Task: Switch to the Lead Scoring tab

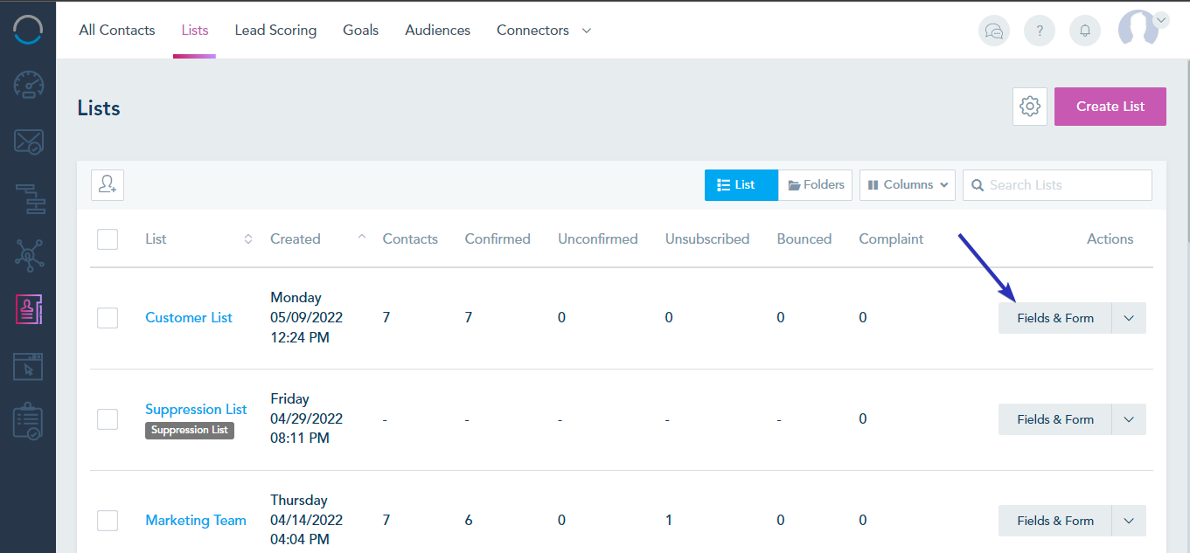Action: pos(275,31)
